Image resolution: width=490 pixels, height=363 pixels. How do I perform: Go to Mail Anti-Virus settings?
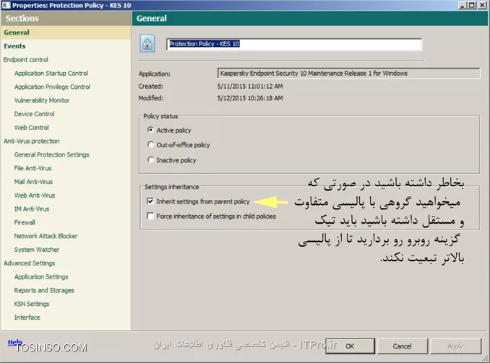point(33,182)
